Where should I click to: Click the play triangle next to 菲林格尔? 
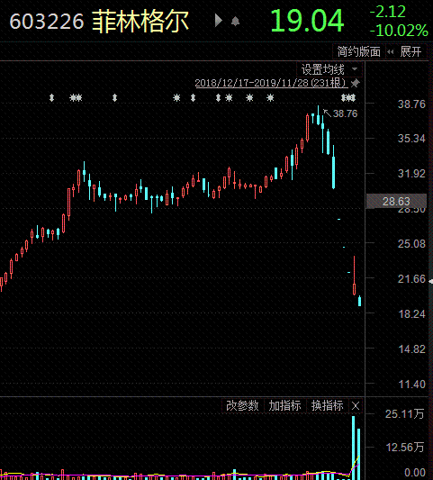pos(218,21)
